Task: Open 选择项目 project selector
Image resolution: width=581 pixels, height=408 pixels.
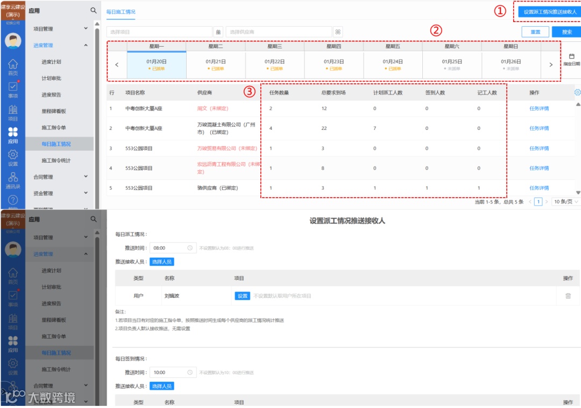Action: [159, 32]
